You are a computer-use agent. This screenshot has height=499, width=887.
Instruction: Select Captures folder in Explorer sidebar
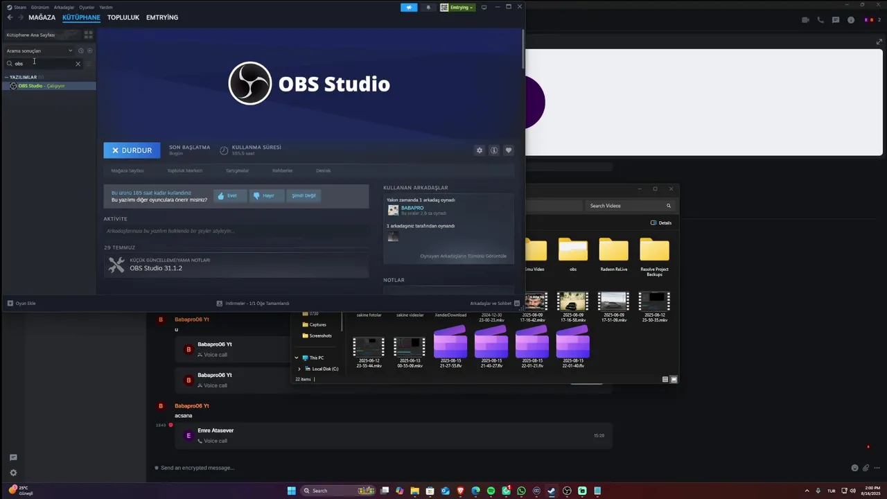pos(315,324)
